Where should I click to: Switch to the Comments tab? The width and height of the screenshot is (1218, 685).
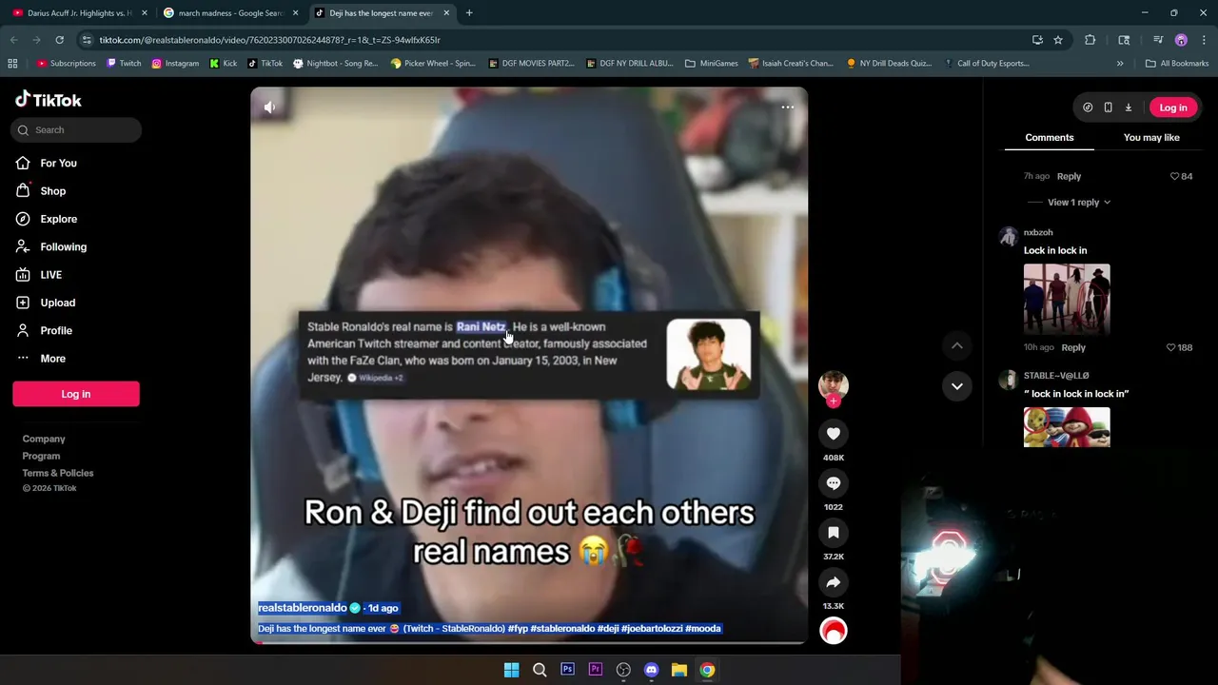(1050, 138)
